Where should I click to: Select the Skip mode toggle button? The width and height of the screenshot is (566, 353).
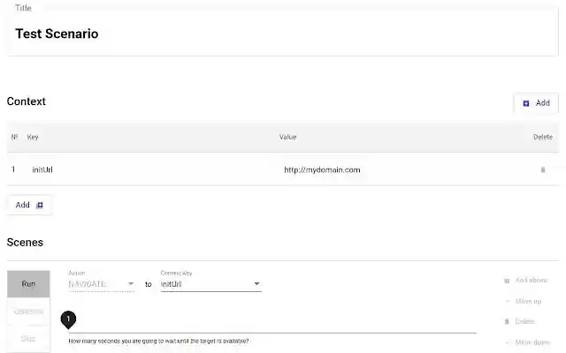(28, 339)
